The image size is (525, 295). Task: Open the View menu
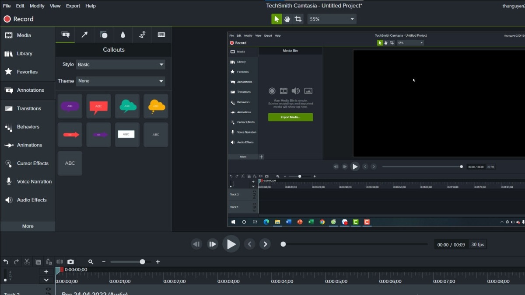coord(55,6)
